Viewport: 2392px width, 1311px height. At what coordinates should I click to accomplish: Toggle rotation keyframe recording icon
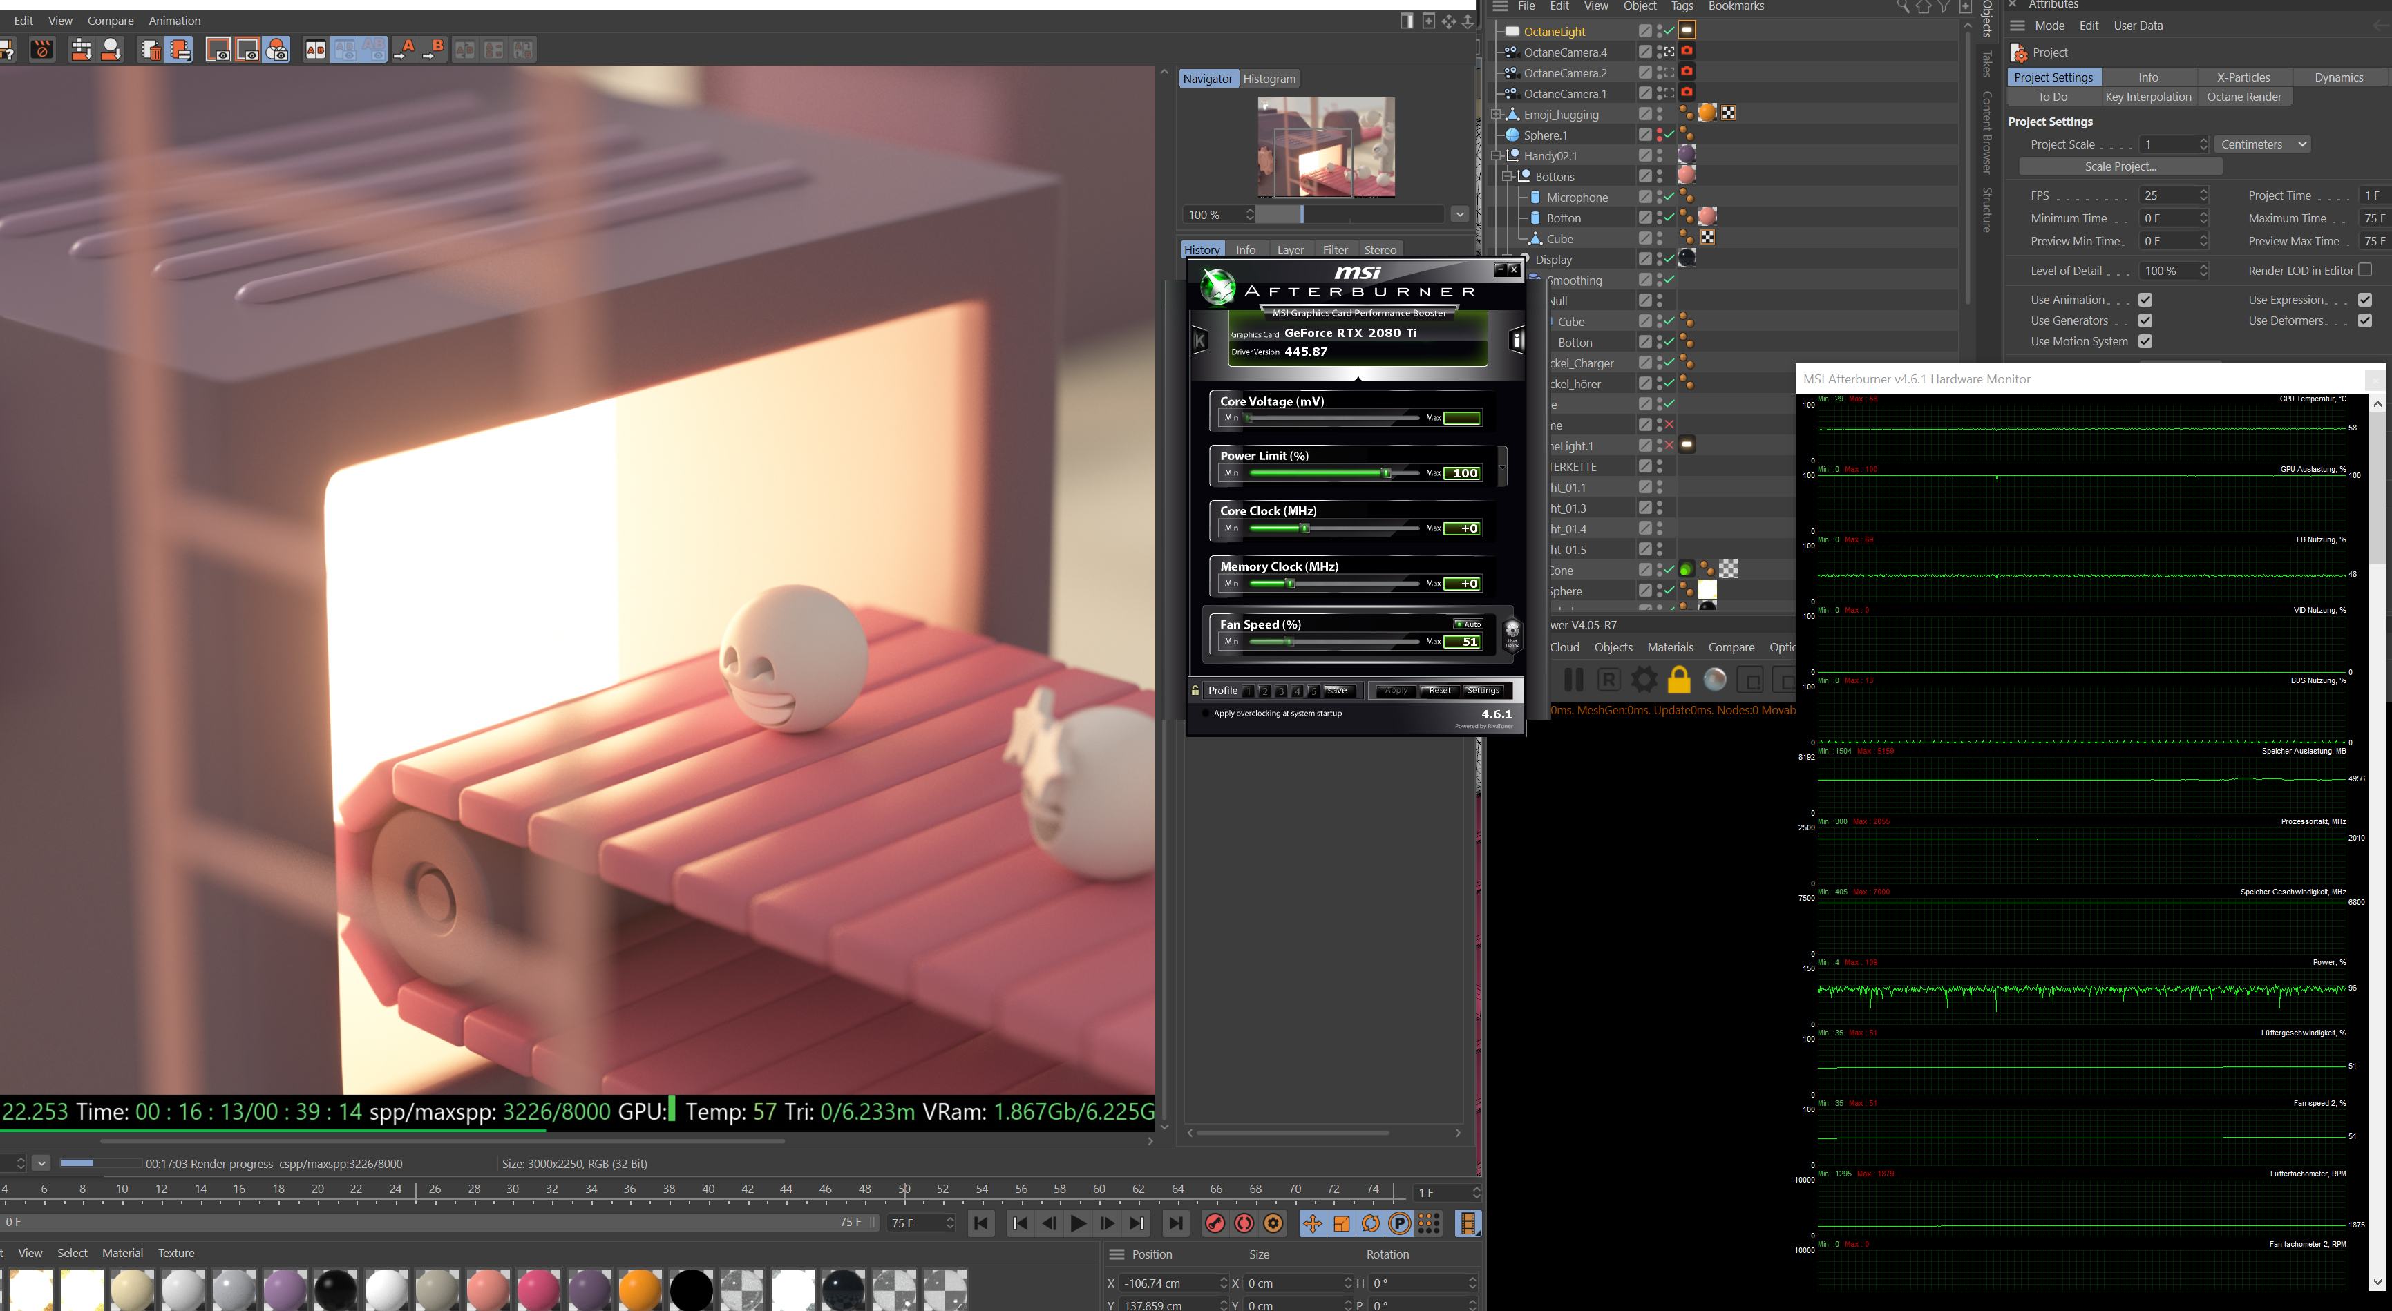pos(1371,1224)
